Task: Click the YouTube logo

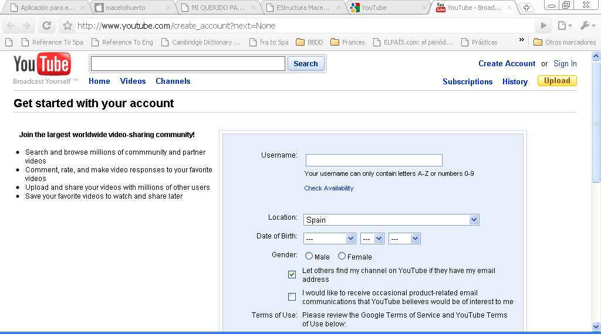Action: pyautogui.click(x=42, y=64)
